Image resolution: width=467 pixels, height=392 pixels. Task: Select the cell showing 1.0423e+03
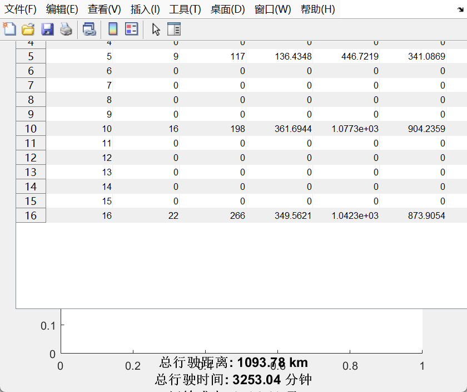pos(346,215)
